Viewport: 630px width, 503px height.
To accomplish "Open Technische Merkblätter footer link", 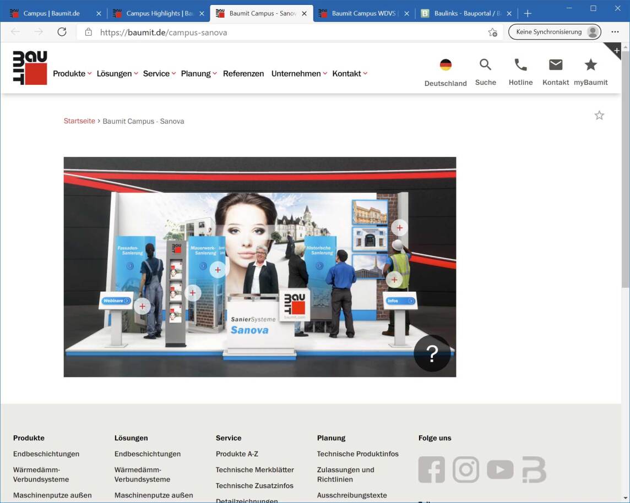I will point(255,469).
